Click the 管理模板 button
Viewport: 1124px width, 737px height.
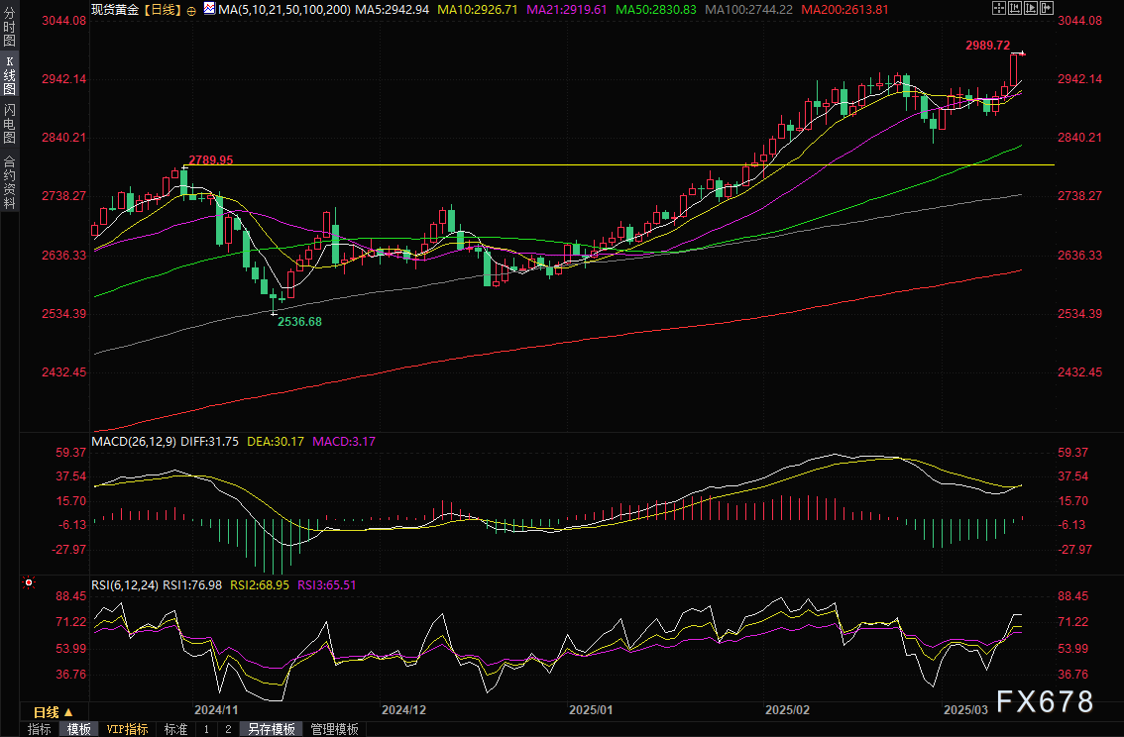pyautogui.click(x=335, y=729)
